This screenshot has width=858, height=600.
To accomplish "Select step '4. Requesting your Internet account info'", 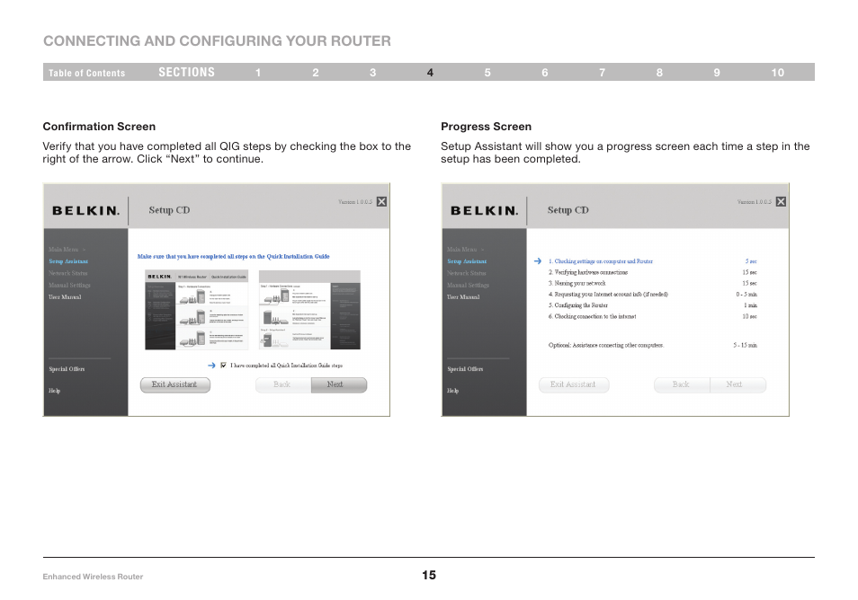I will coord(608,294).
